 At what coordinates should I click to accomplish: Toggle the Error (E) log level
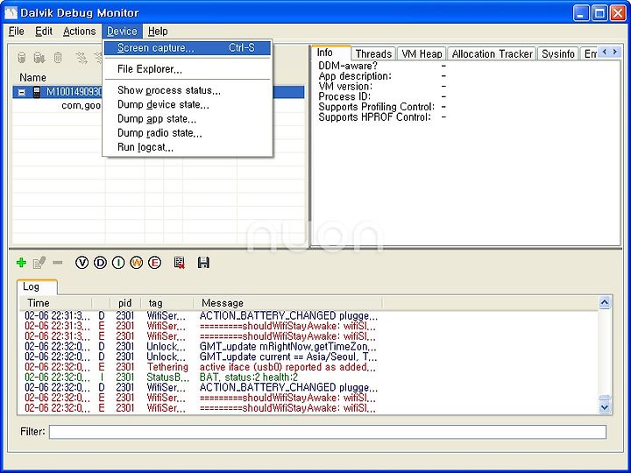tap(154, 263)
